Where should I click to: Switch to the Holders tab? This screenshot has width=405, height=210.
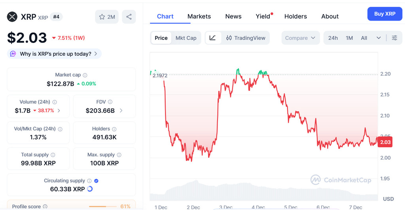[x=295, y=16]
